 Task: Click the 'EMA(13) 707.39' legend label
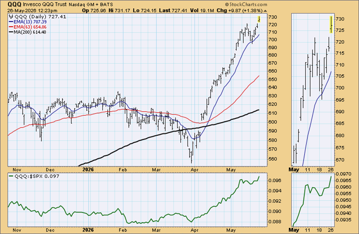(x=30, y=22)
